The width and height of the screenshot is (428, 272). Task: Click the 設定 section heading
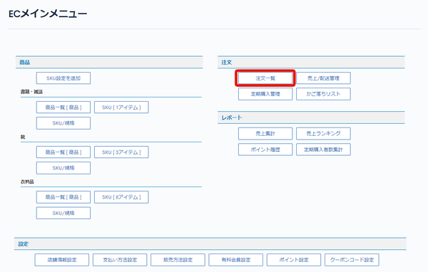24,244
